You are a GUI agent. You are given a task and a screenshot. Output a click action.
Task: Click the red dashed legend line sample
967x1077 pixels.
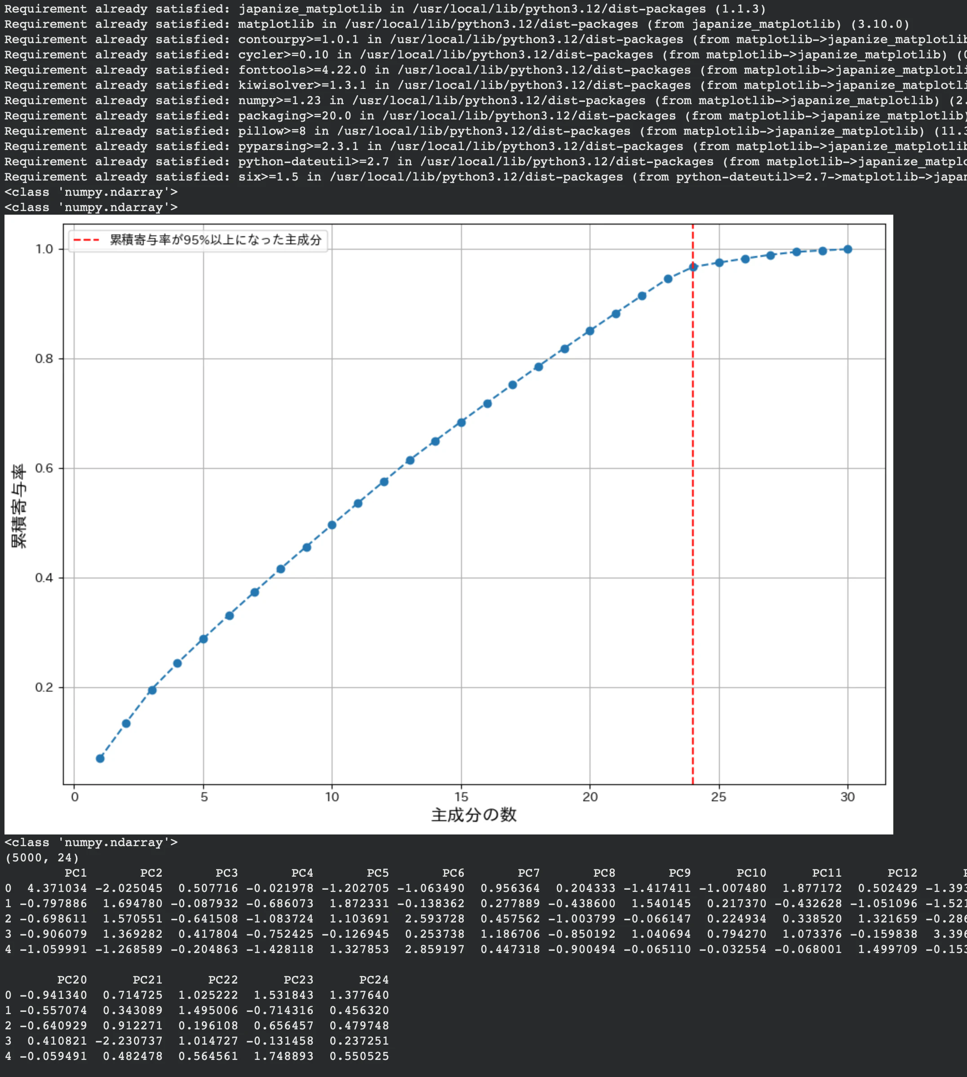pyautogui.click(x=87, y=240)
